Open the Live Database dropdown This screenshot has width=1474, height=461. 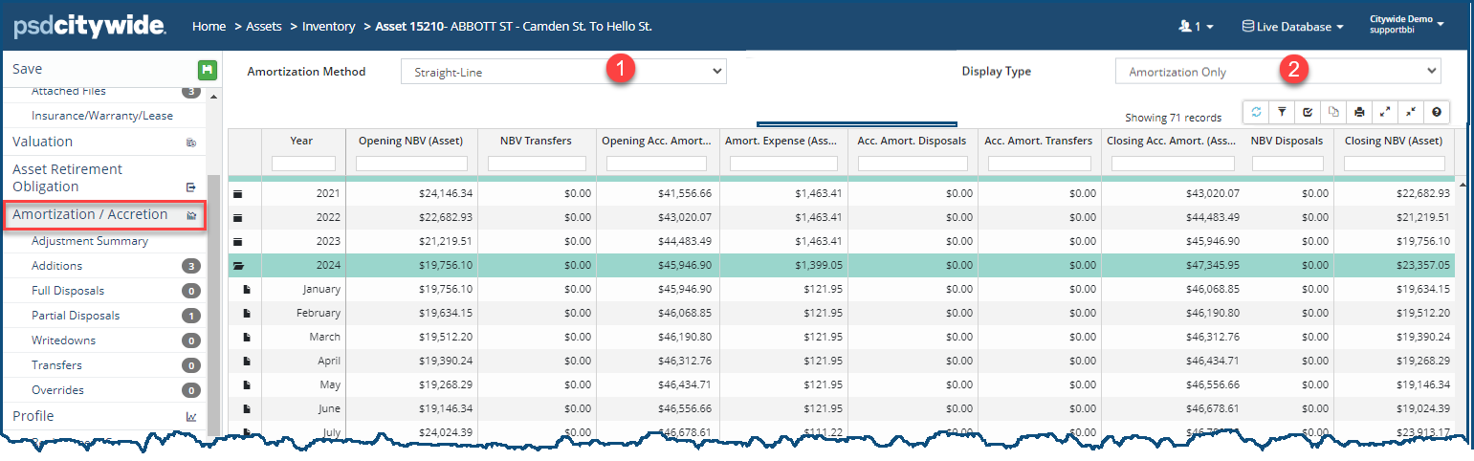pos(1292,27)
